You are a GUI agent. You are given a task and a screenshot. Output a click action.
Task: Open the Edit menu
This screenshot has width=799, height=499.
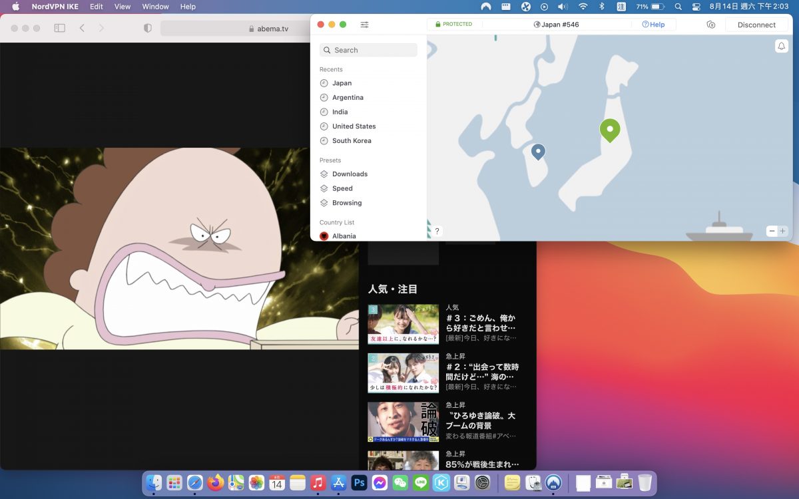click(97, 7)
